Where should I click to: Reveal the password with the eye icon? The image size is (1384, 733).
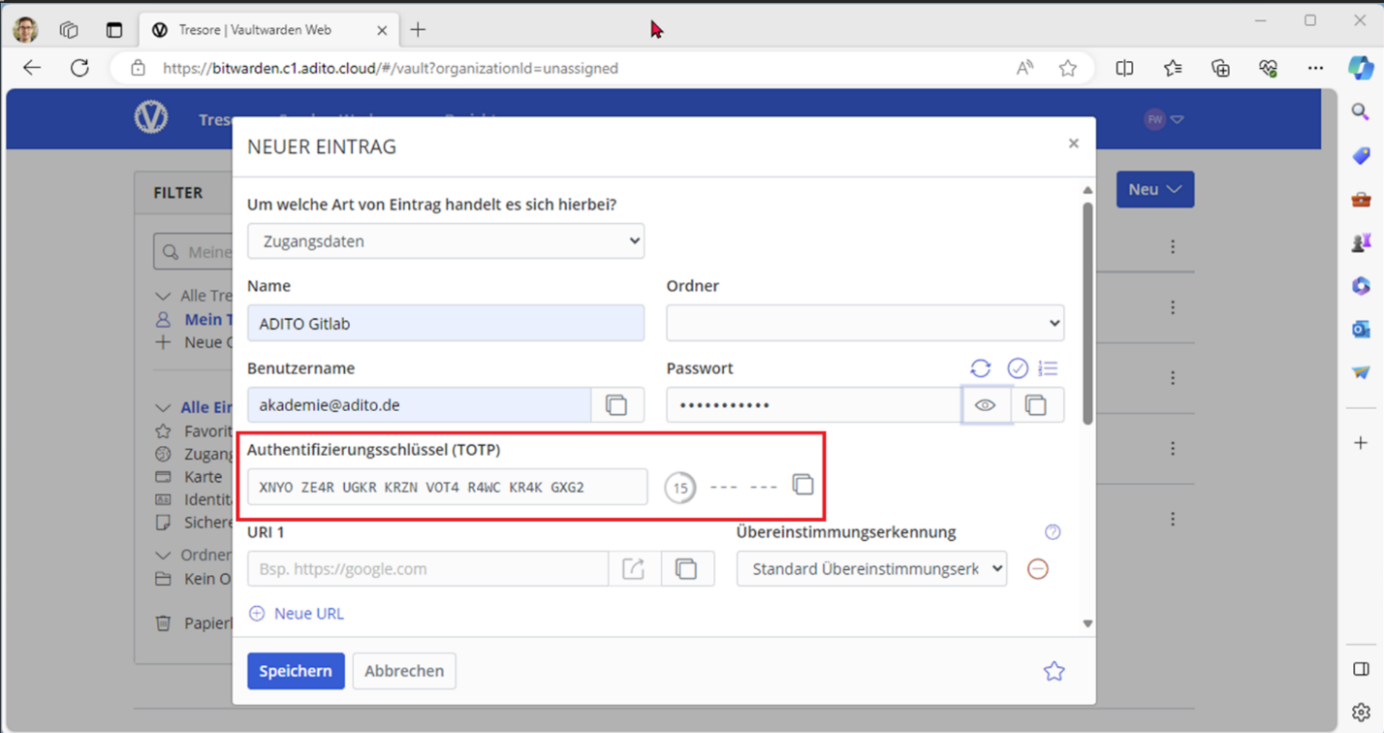986,404
